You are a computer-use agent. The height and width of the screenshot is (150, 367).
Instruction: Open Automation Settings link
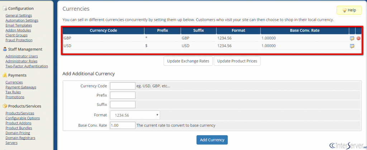[x=22, y=20]
